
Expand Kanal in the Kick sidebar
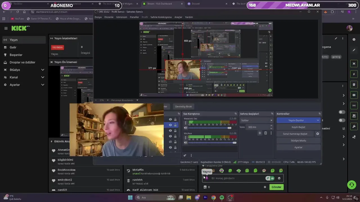pyautogui.click(x=43, y=77)
